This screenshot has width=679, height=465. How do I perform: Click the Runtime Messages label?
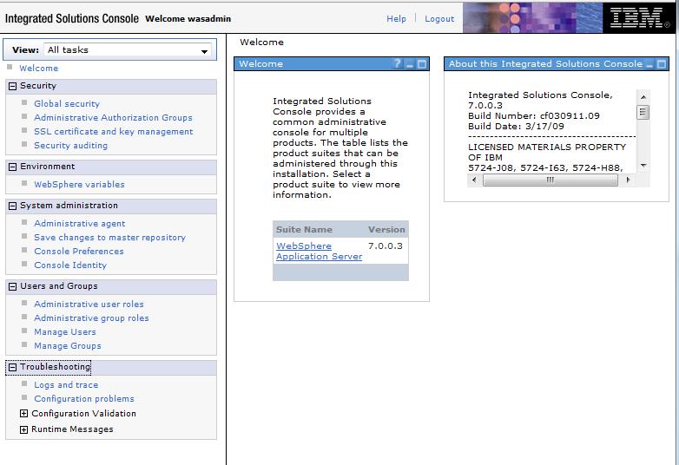click(x=72, y=429)
